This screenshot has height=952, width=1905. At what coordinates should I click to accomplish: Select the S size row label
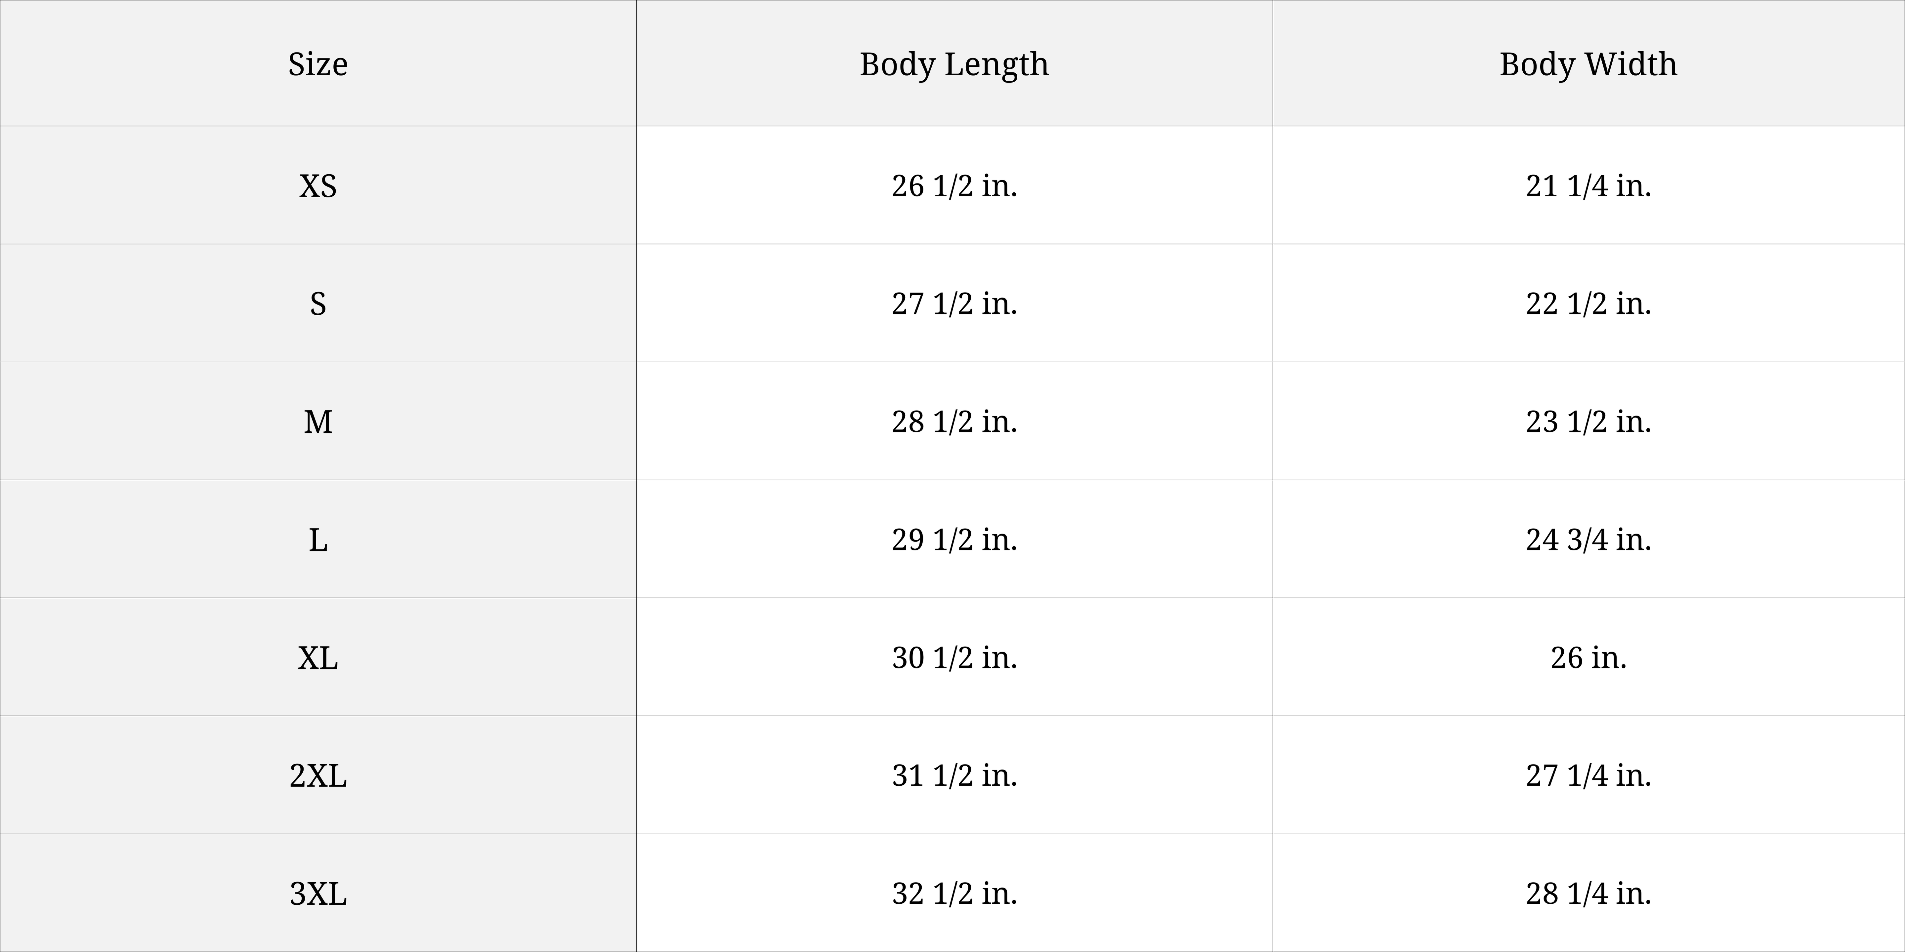pos(318,304)
